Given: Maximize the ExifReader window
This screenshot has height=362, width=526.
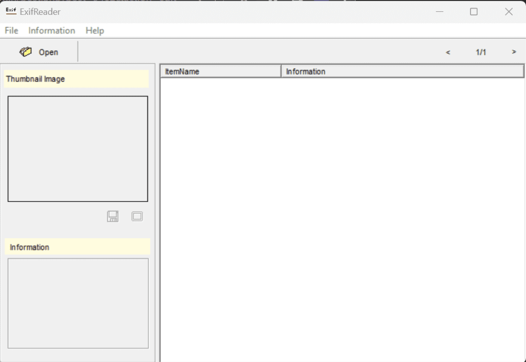Looking at the screenshot, I should pyautogui.click(x=474, y=12).
